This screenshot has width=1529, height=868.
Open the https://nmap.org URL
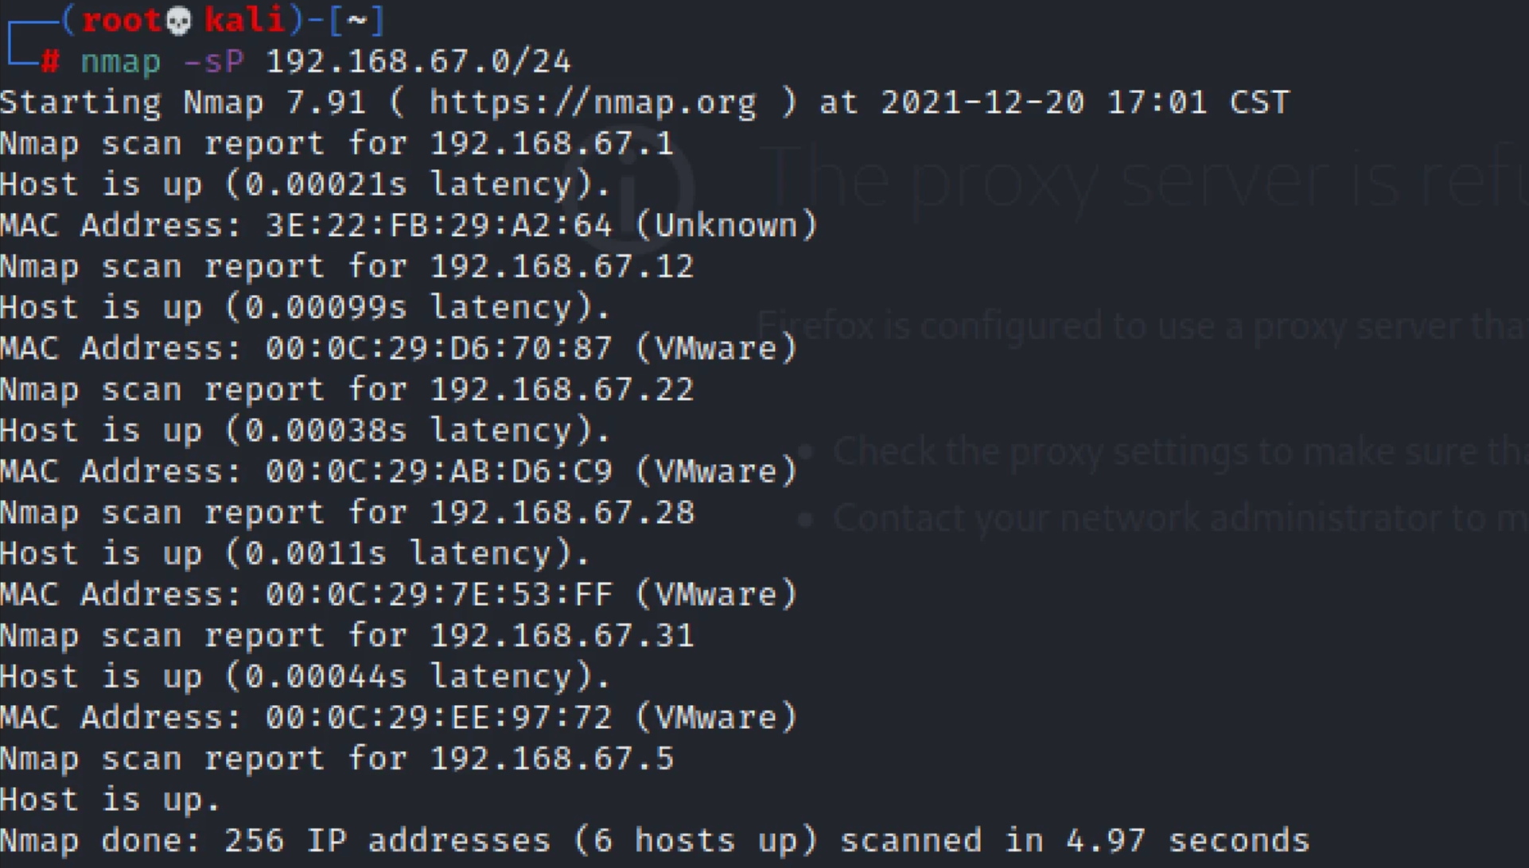pos(593,103)
